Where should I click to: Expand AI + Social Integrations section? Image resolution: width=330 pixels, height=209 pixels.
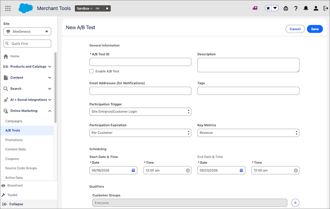49,100
